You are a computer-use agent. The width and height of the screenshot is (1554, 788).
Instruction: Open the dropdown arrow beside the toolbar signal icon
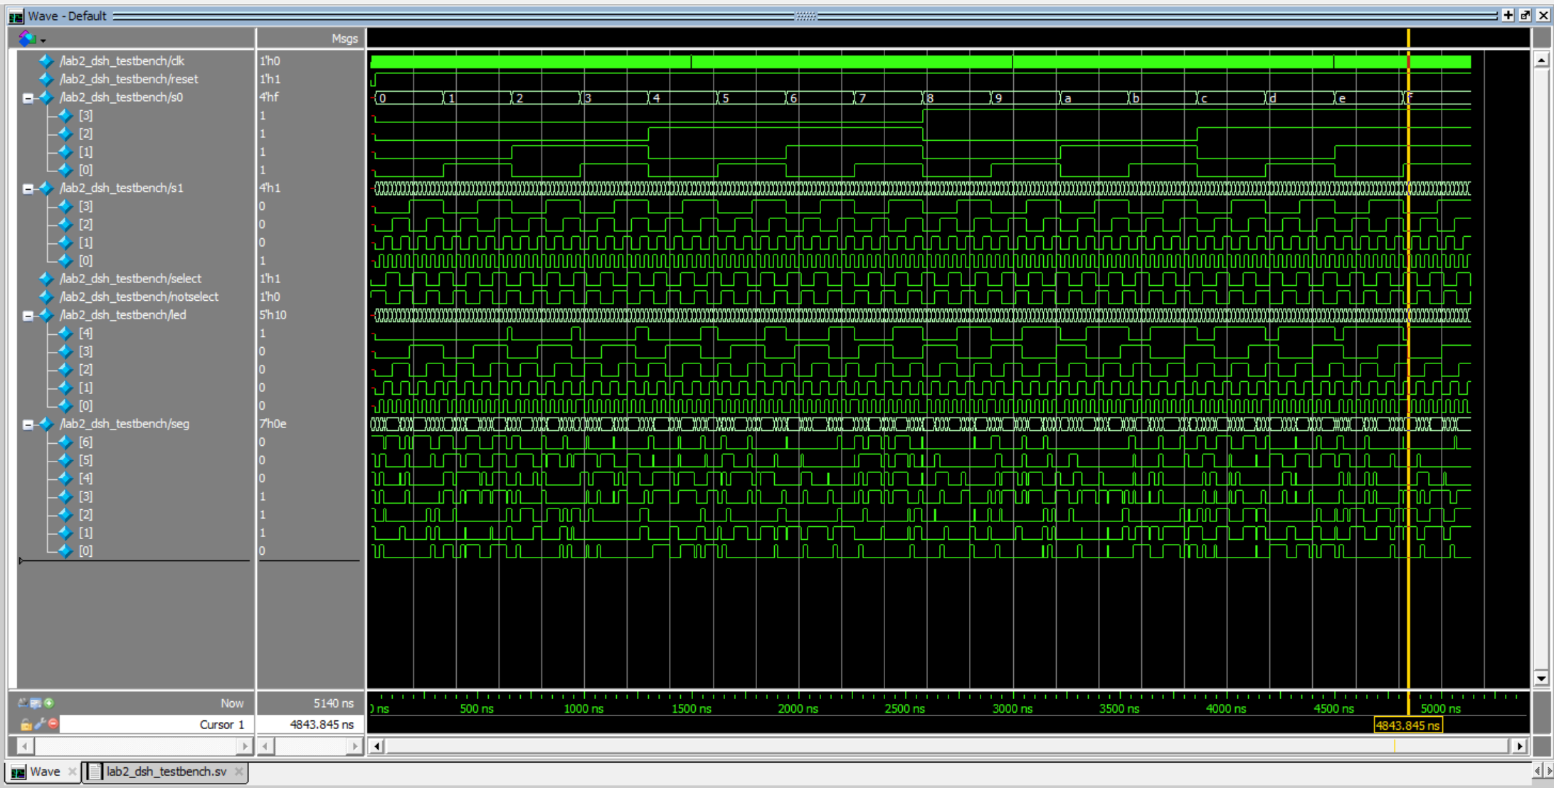click(x=43, y=41)
